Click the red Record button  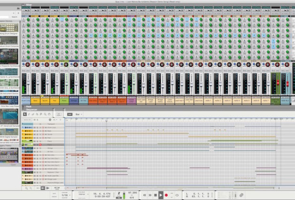click(x=167, y=195)
